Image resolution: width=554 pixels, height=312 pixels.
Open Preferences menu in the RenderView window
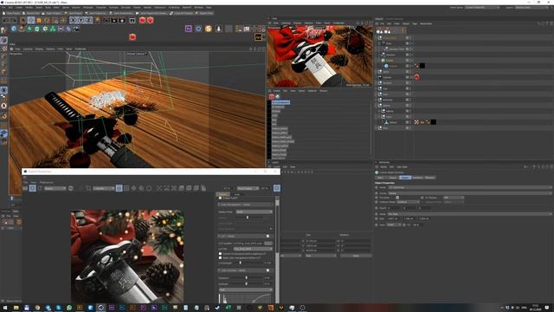46,183
